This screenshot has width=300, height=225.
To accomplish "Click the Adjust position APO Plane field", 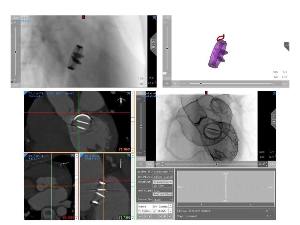I will [162, 177].
